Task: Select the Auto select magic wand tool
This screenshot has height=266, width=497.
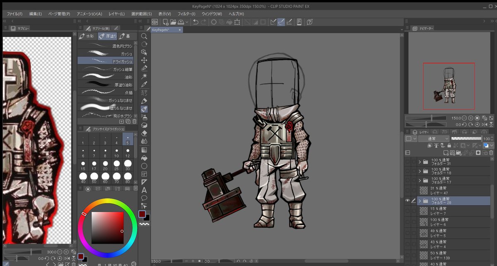Action: click(144, 77)
